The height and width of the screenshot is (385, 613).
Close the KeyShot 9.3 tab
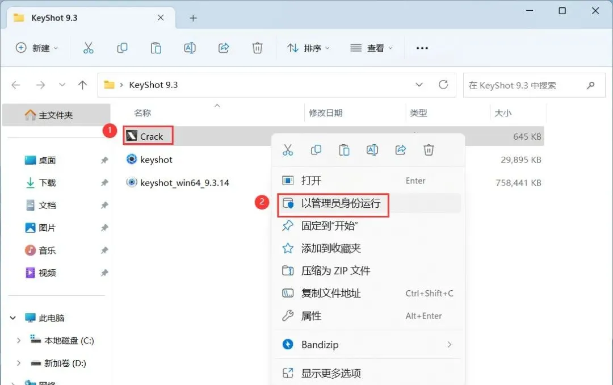click(160, 18)
